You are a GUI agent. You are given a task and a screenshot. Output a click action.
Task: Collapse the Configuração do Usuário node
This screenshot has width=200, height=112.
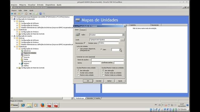(x=12, y=36)
